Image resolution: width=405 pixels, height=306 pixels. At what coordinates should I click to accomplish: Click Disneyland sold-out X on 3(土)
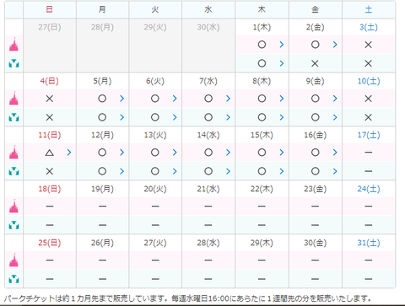pos(369,45)
